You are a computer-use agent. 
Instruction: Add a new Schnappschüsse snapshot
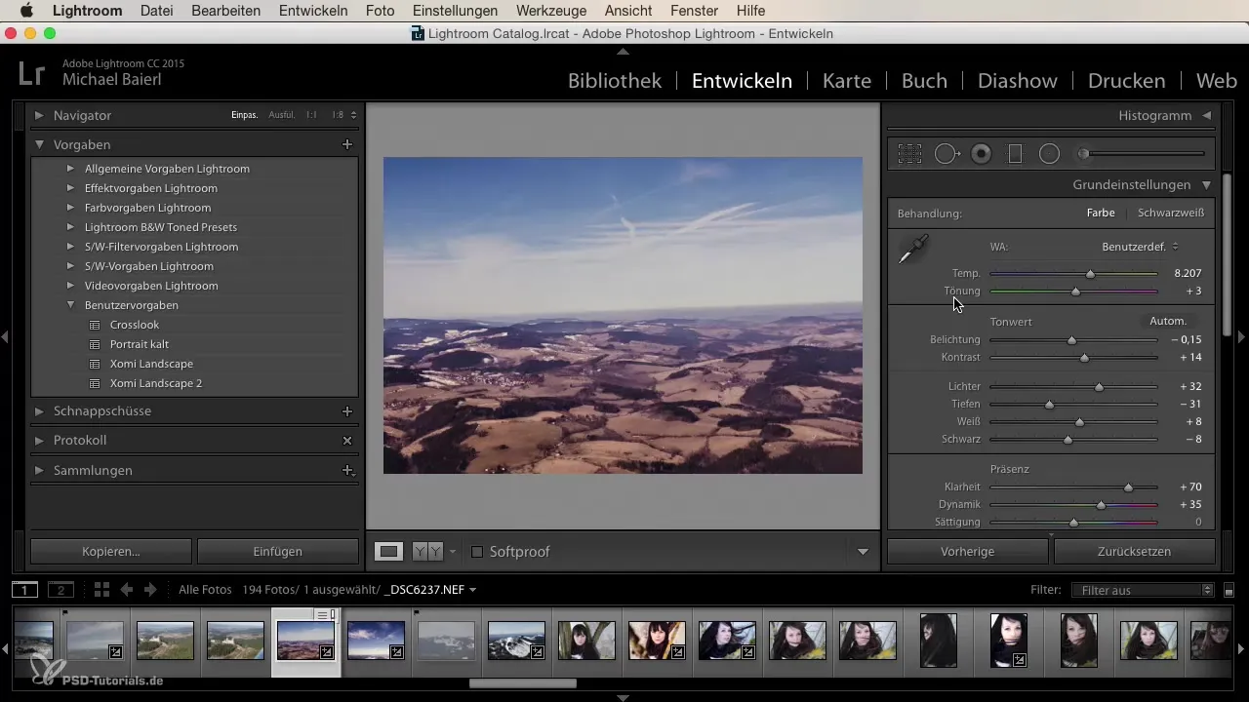pos(346,411)
